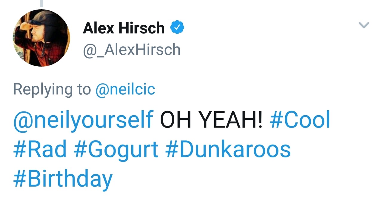Open Alex Hirsch's profile picture
The width and height of the screenshot is (382, 198).
click(41, 38)
